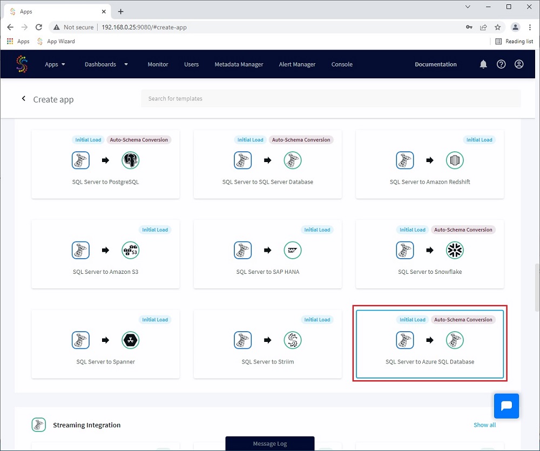Select SQL Server to Spanner template
The image size is (540, 451).
(x=105, y=344)
